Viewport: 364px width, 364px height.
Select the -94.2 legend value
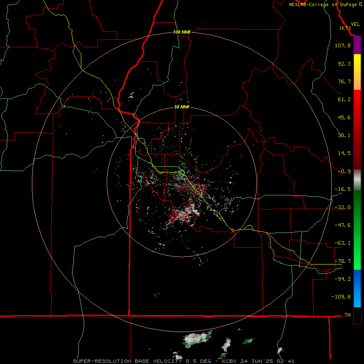[343, 279]
